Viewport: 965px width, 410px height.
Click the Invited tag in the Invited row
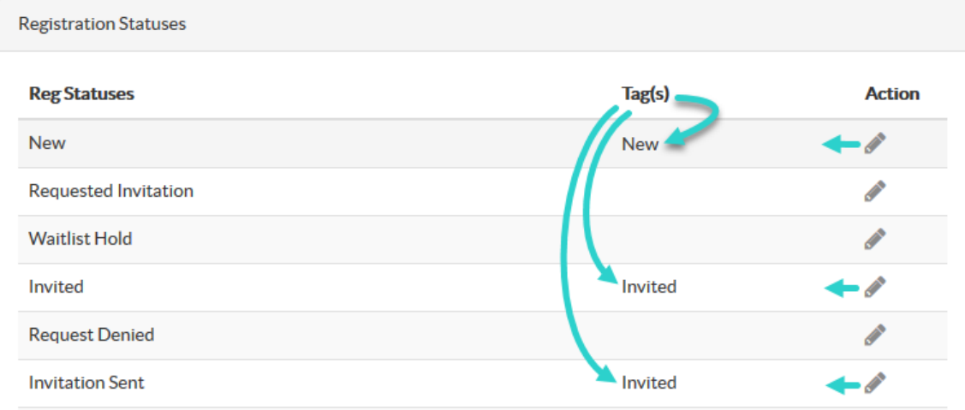pos(649,287)
